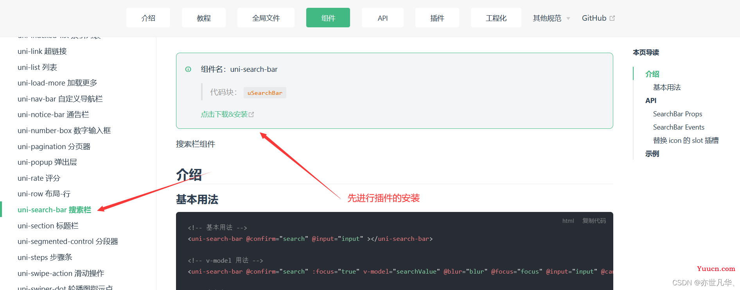Open the 介绍 navigation tab
This screenshot has width=740, height=290.
(148, 18)
